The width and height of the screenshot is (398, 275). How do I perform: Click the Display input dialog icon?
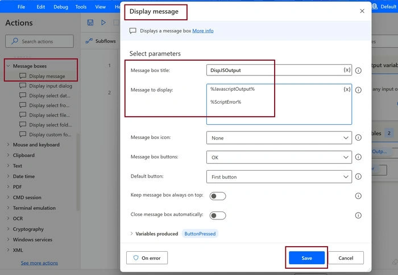tap(23, 86)
